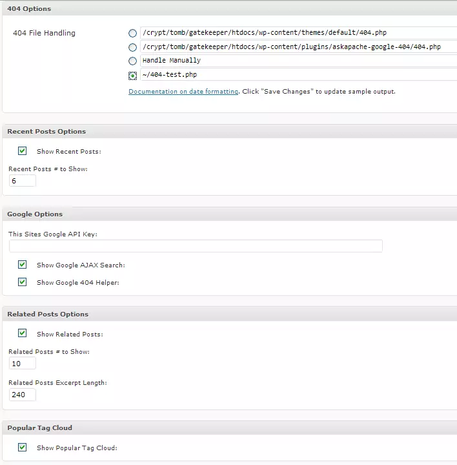457x465 pixels.
Task: Toggle the Show Related Posts checkbox
Action: (x=23, y=333)
